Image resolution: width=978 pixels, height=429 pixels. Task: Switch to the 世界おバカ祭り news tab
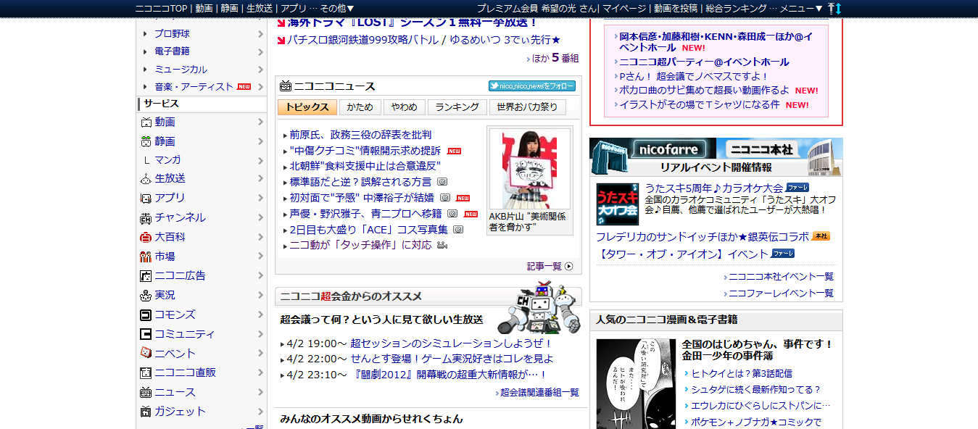[x=528, y=107]
